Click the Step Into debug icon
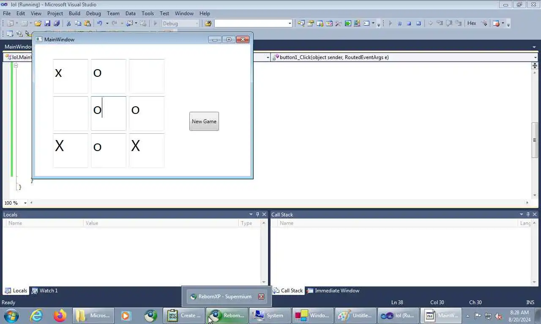This screenshot has width=541, height=324. [440, 24]
